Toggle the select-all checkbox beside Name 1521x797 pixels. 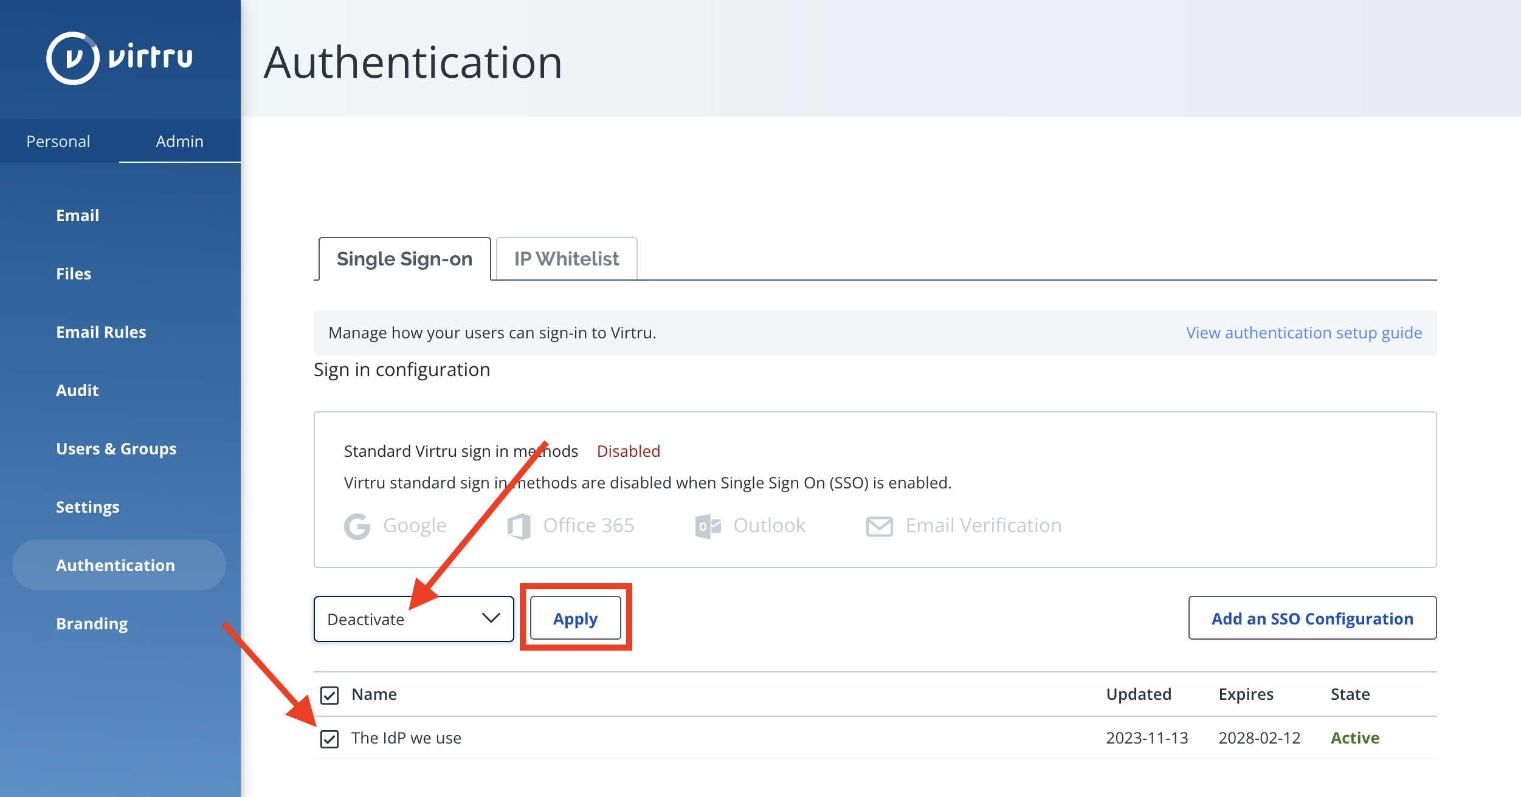tap(329, 695)
